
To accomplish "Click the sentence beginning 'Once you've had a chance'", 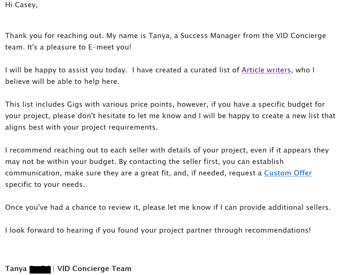I will [x=168, y=207].
